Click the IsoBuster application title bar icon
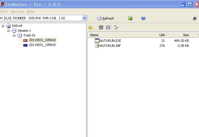199x137 pixels. tap(2, 4)
